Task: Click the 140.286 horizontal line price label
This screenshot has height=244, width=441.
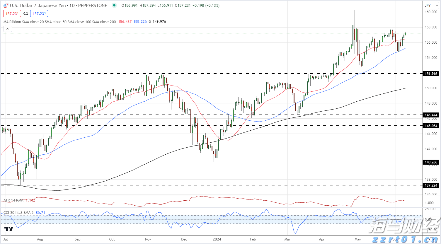Action: (431, 162)
